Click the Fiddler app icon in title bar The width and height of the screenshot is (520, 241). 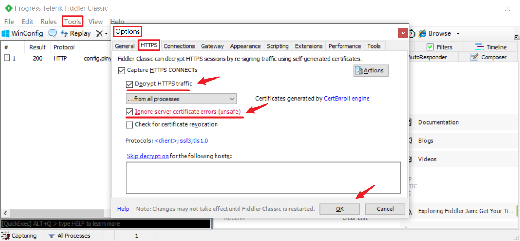(x=8, y=8)
